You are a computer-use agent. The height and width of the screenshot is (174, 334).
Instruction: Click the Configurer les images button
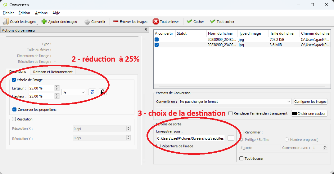coord(310,102)
